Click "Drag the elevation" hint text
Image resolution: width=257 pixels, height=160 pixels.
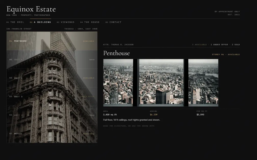(129, 126)
